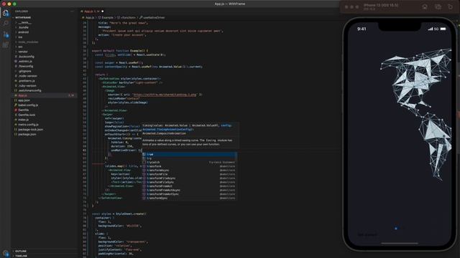
Task: Open the .flowconfig file
Action: (44, 66)
